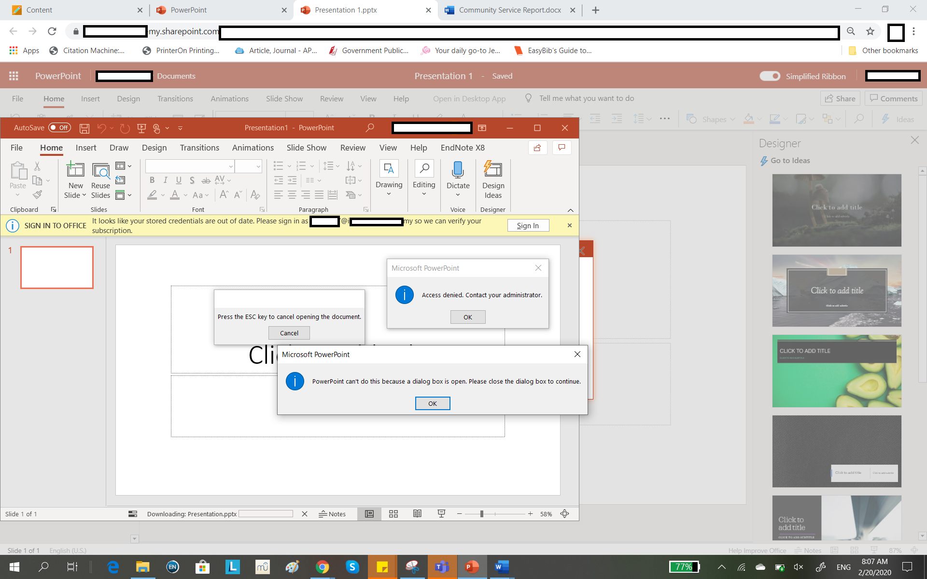The width and height of the screenshot is (927, 579).
Task: Open Reading View from status bar
Action: click(x=417, y=514)
